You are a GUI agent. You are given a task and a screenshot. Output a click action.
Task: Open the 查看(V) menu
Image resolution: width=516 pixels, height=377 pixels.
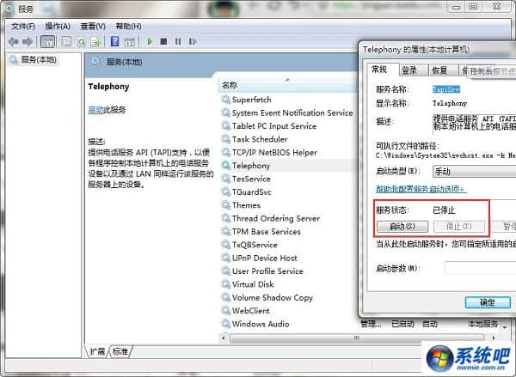(x=93, y=26)
